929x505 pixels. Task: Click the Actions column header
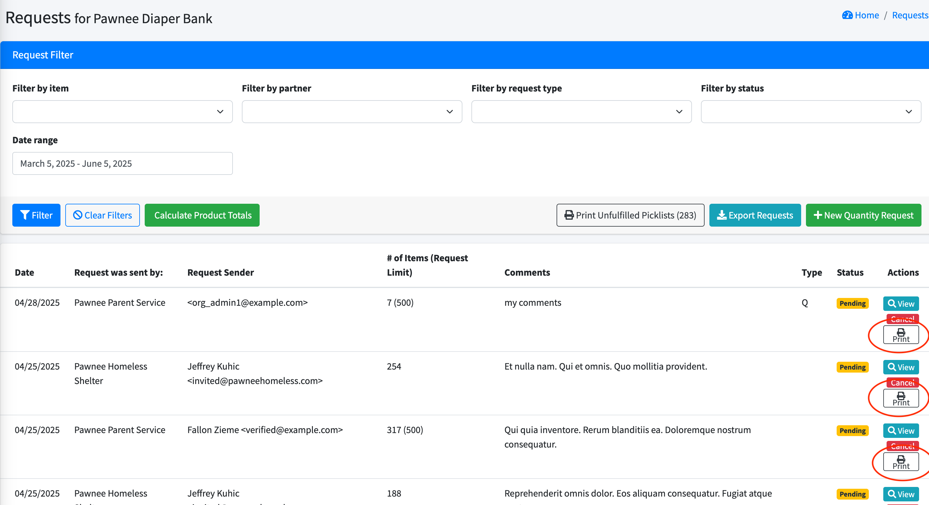903,272
